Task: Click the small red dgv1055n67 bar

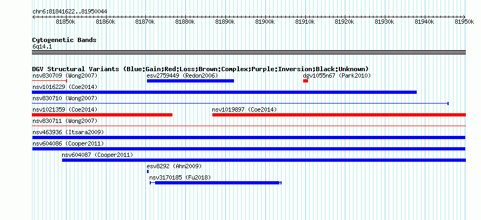Action: [x=305, y=81]
